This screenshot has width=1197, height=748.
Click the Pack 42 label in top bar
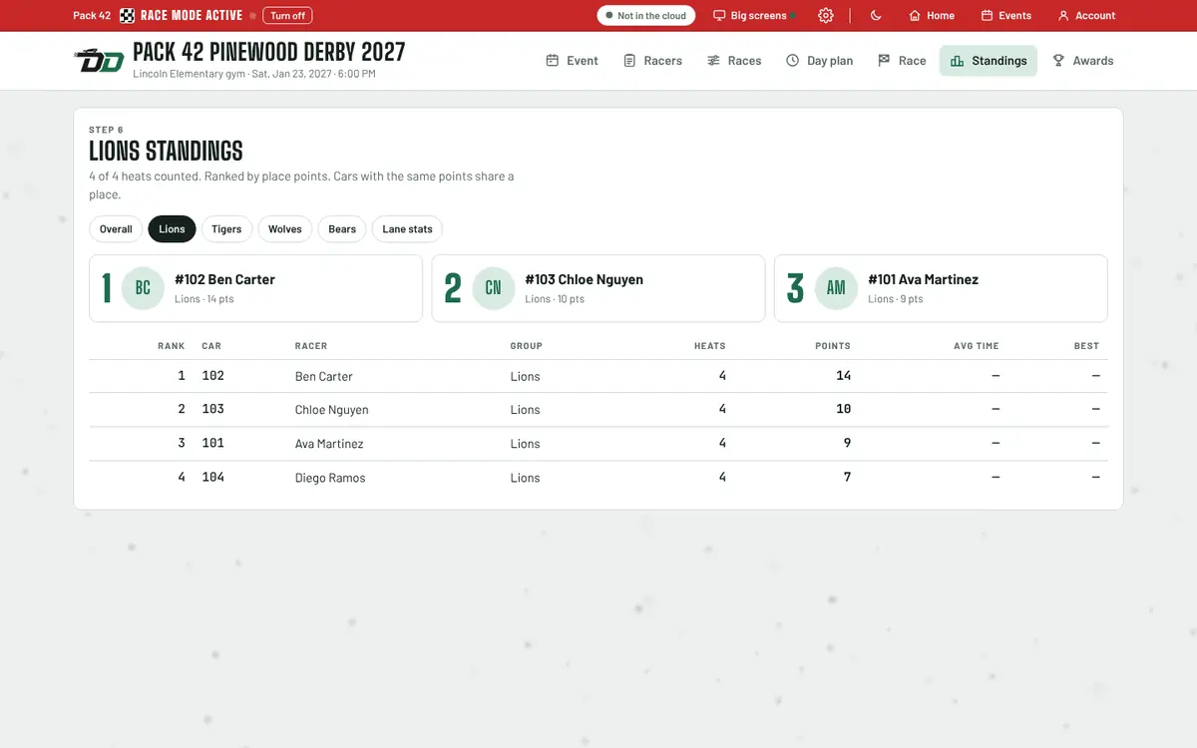tap(92, 15)
